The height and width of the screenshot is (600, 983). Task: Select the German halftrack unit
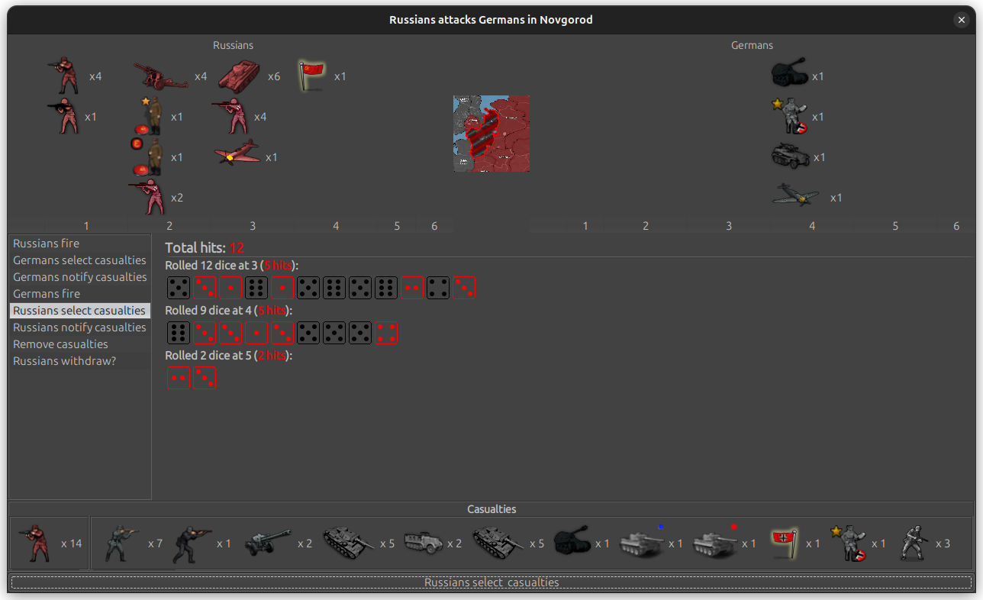click(x=792, y=156)
